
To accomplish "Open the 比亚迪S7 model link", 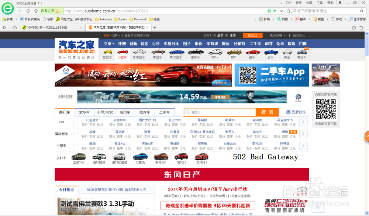I will pos(92,120).
